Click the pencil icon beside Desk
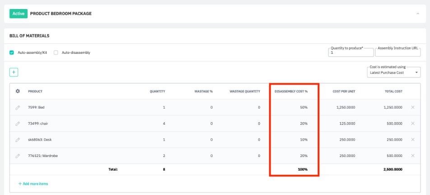 pyautogui.click(x=18, y=140)
